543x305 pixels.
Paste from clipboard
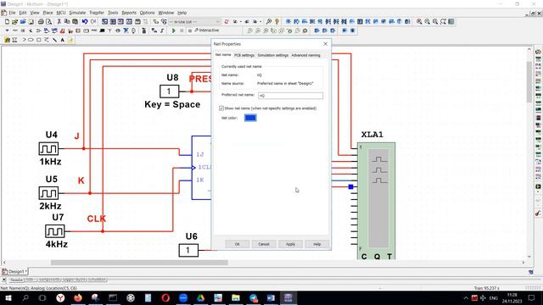[x=75, y=21]
